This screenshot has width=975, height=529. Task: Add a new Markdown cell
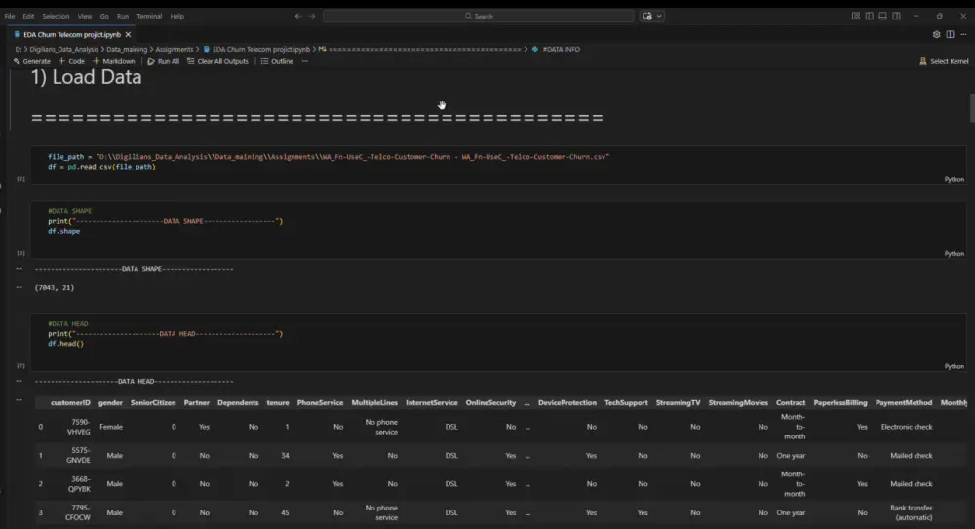pyautogui.click(x=114, y=61)
